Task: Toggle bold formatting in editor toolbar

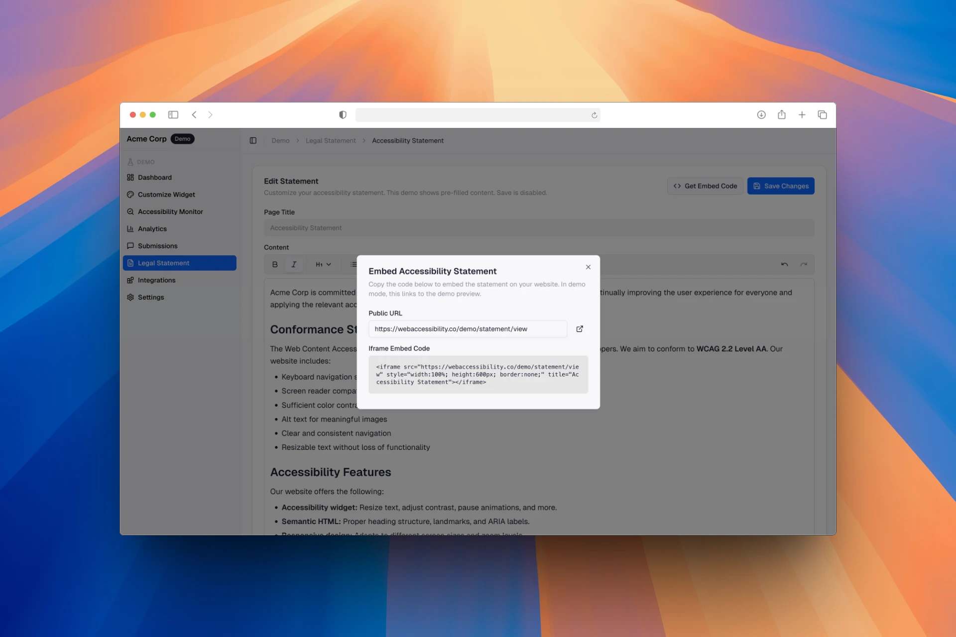Action: (275, 264)
